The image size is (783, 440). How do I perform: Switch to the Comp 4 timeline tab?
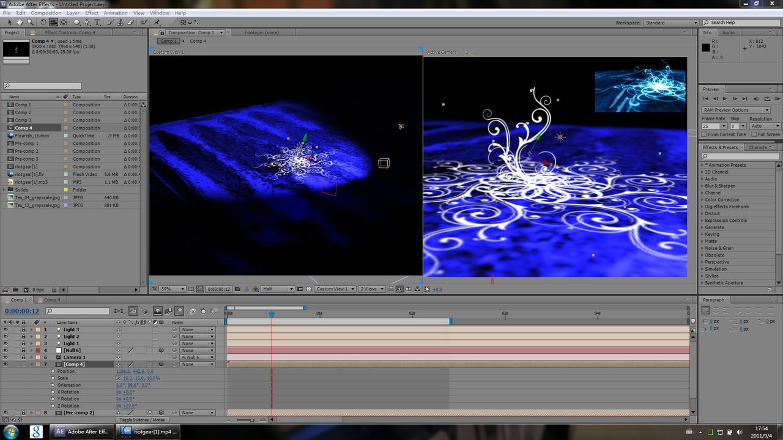(x=51, y=300)
